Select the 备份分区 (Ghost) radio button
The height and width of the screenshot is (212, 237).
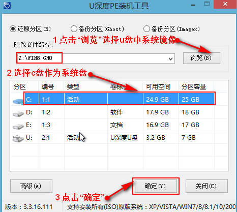pyautogui.click(x=74, y=29)
